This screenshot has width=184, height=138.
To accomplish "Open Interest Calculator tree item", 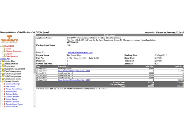I will [x=12, y=102].
